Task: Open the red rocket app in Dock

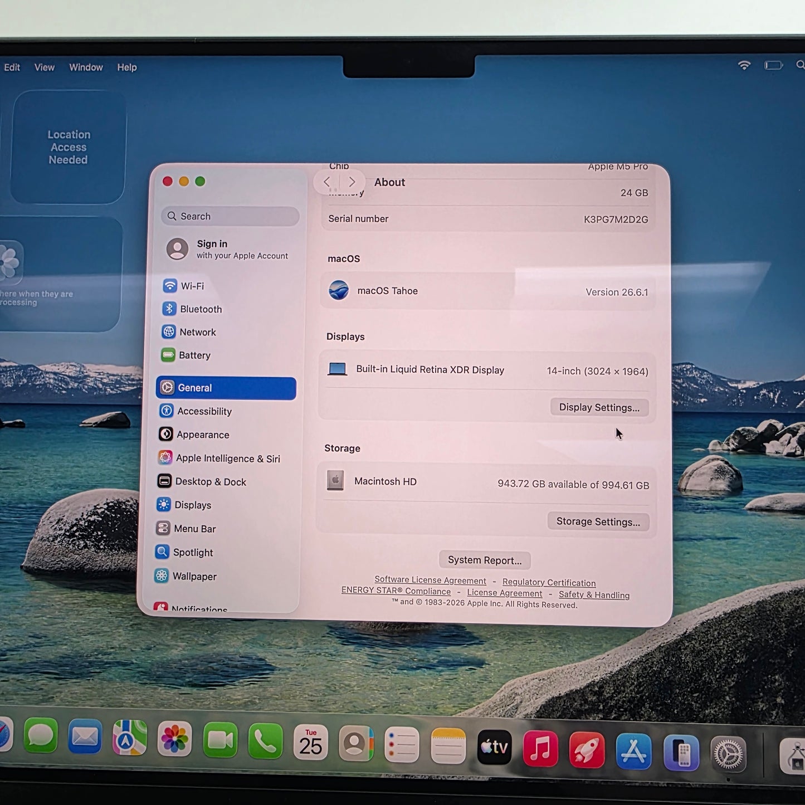Action: (x=587, y=750)
